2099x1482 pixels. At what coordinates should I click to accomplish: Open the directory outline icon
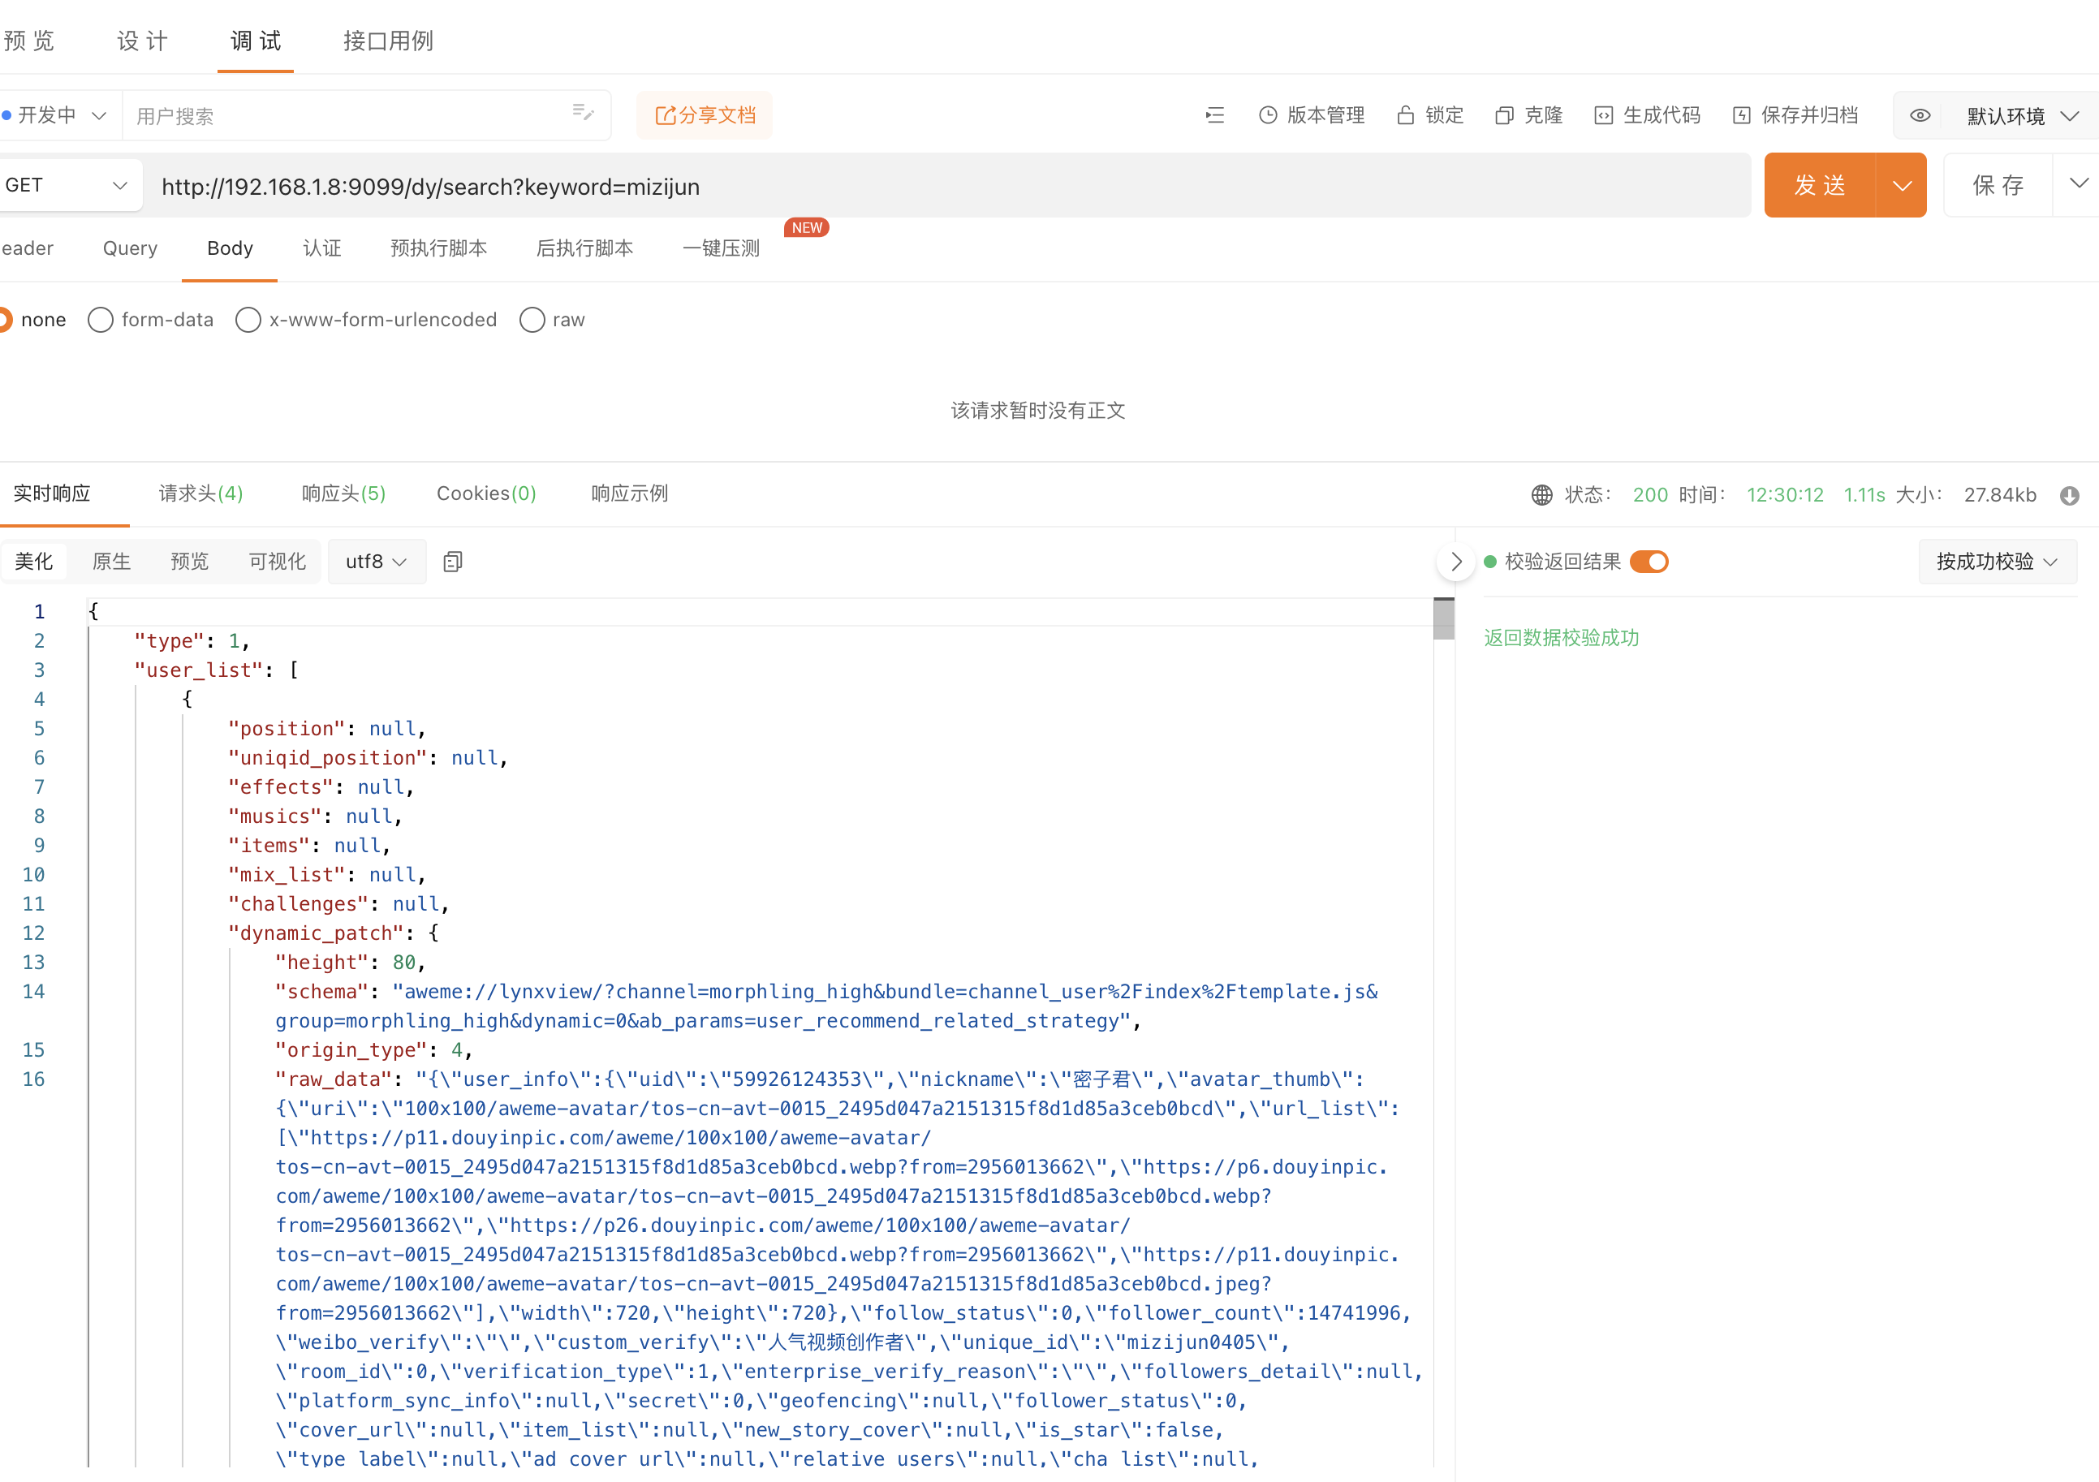point(1214,115)
